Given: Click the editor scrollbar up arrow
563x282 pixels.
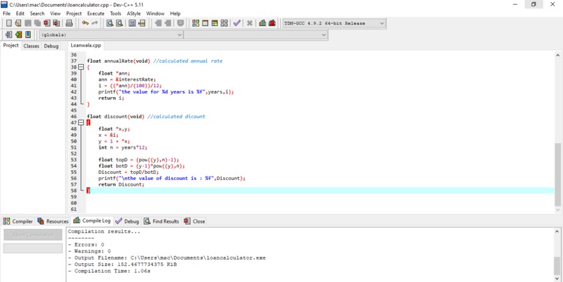Looking at the screenshot, I should 557,55.
